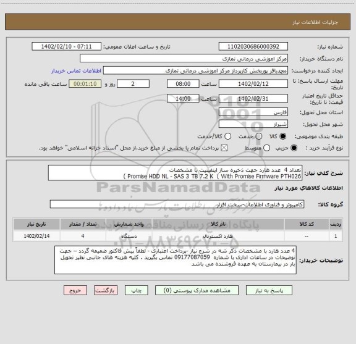Click the deadline time field 08:00
Viewport: 356px width, 344px height.
coord(183,84)
